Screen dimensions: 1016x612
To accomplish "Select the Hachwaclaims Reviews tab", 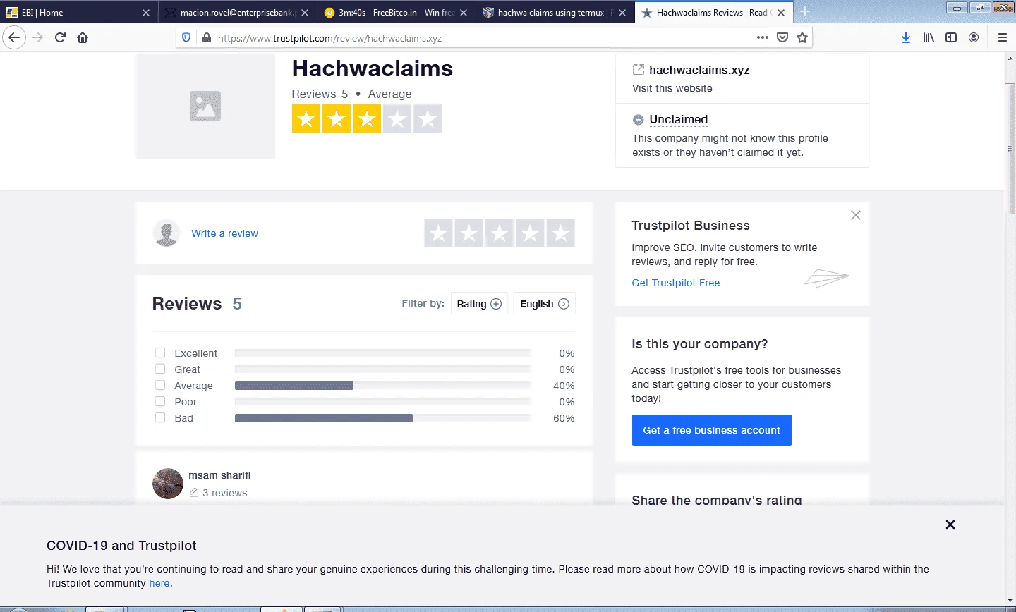I will pyautogui.click(x=713, y=13).
